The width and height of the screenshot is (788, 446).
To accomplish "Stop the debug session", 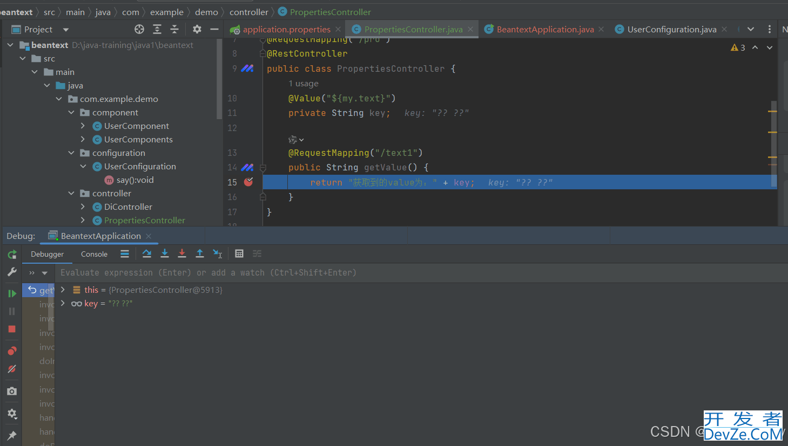I will [12, 329].
